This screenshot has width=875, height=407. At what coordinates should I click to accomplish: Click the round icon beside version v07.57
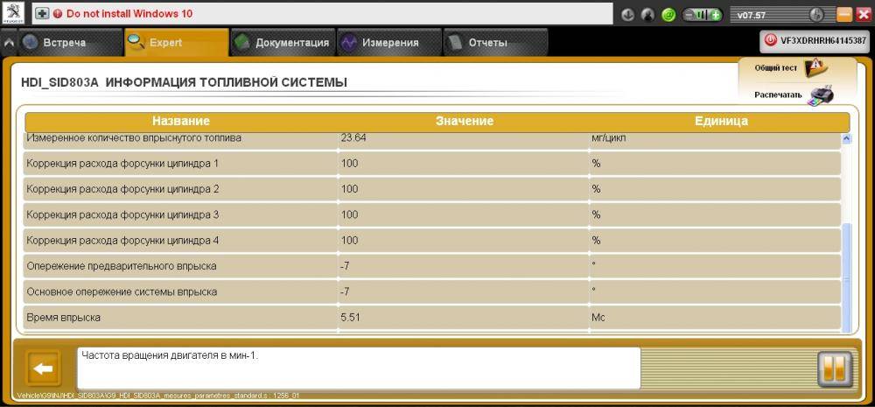point(816,15)
